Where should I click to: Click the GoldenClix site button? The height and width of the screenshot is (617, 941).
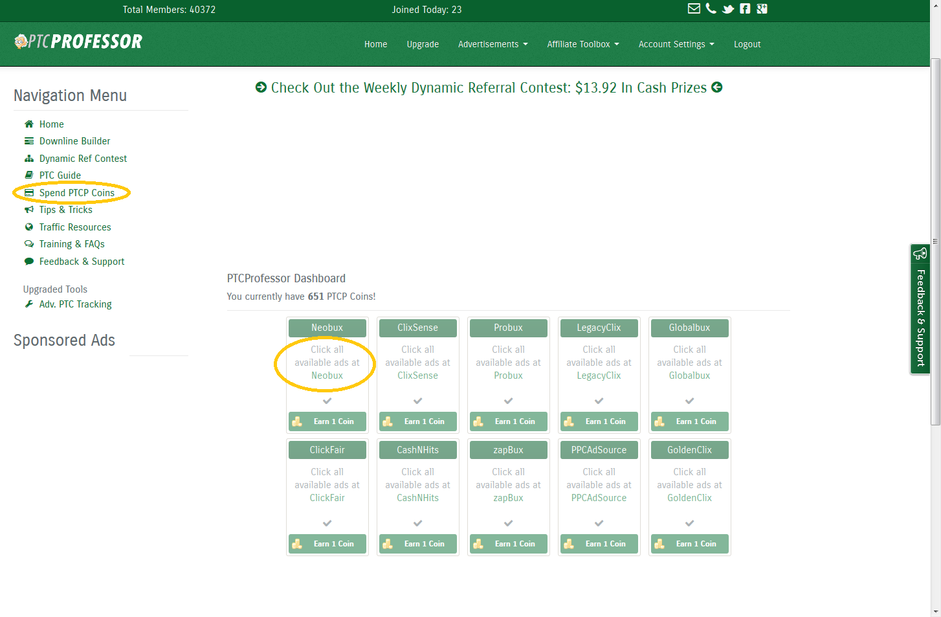[x=690, y=450]
